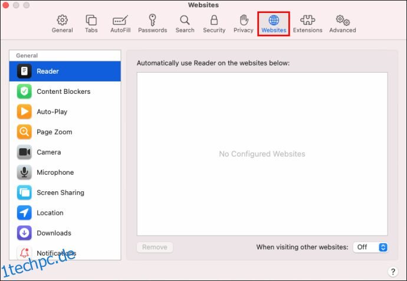Open Notifications website settings
The width and height of the screenshot is (407, 281).
(x=65, y=253)
